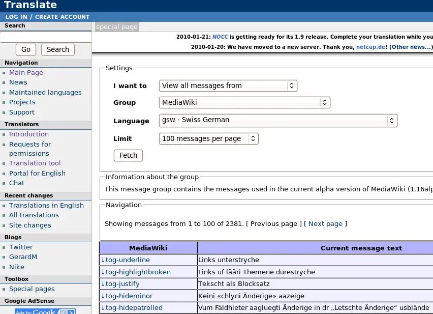Focus the sidebar search input field
The height and width of the screenshot is (314, 433).
46,37
